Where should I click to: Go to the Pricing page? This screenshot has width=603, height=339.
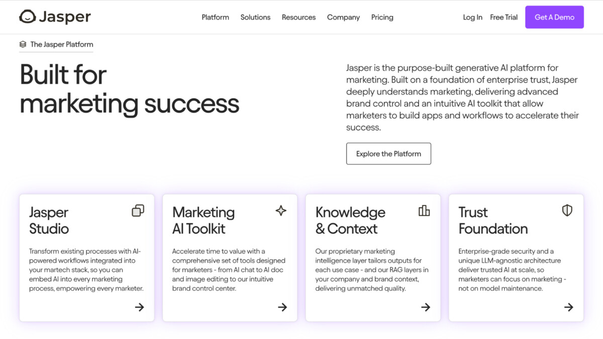tap(382, 17)
